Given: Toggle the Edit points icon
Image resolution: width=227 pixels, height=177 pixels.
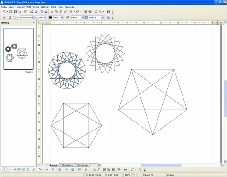Looking at the screenshot, I should tap(94, 169).
